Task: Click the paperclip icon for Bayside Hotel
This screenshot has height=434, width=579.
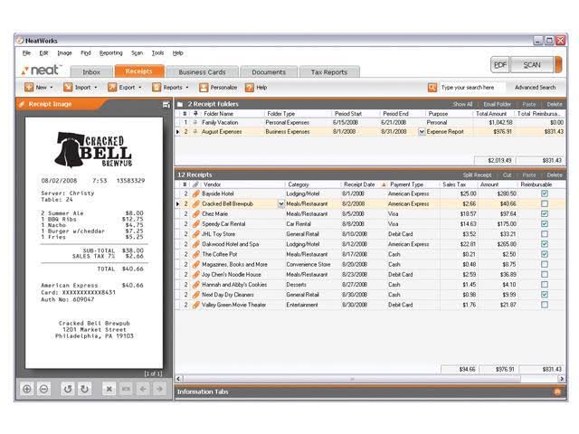Action: coord(195,193)
